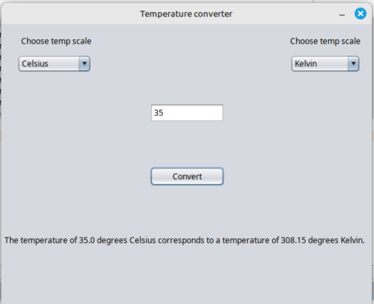Open the Kelvin target scale combo box
The height and width of the screenshot is (304, 374).
326,64
